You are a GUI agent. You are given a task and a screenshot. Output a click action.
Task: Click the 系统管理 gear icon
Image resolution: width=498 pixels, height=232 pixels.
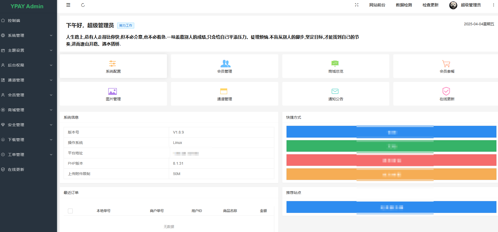pos(3,35)
